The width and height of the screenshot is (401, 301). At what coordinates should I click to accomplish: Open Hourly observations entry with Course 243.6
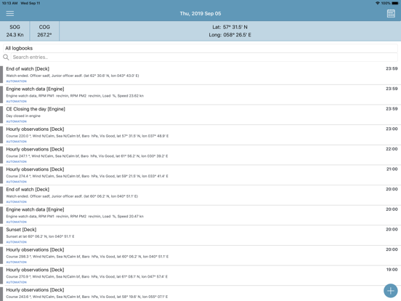[200, 293]
